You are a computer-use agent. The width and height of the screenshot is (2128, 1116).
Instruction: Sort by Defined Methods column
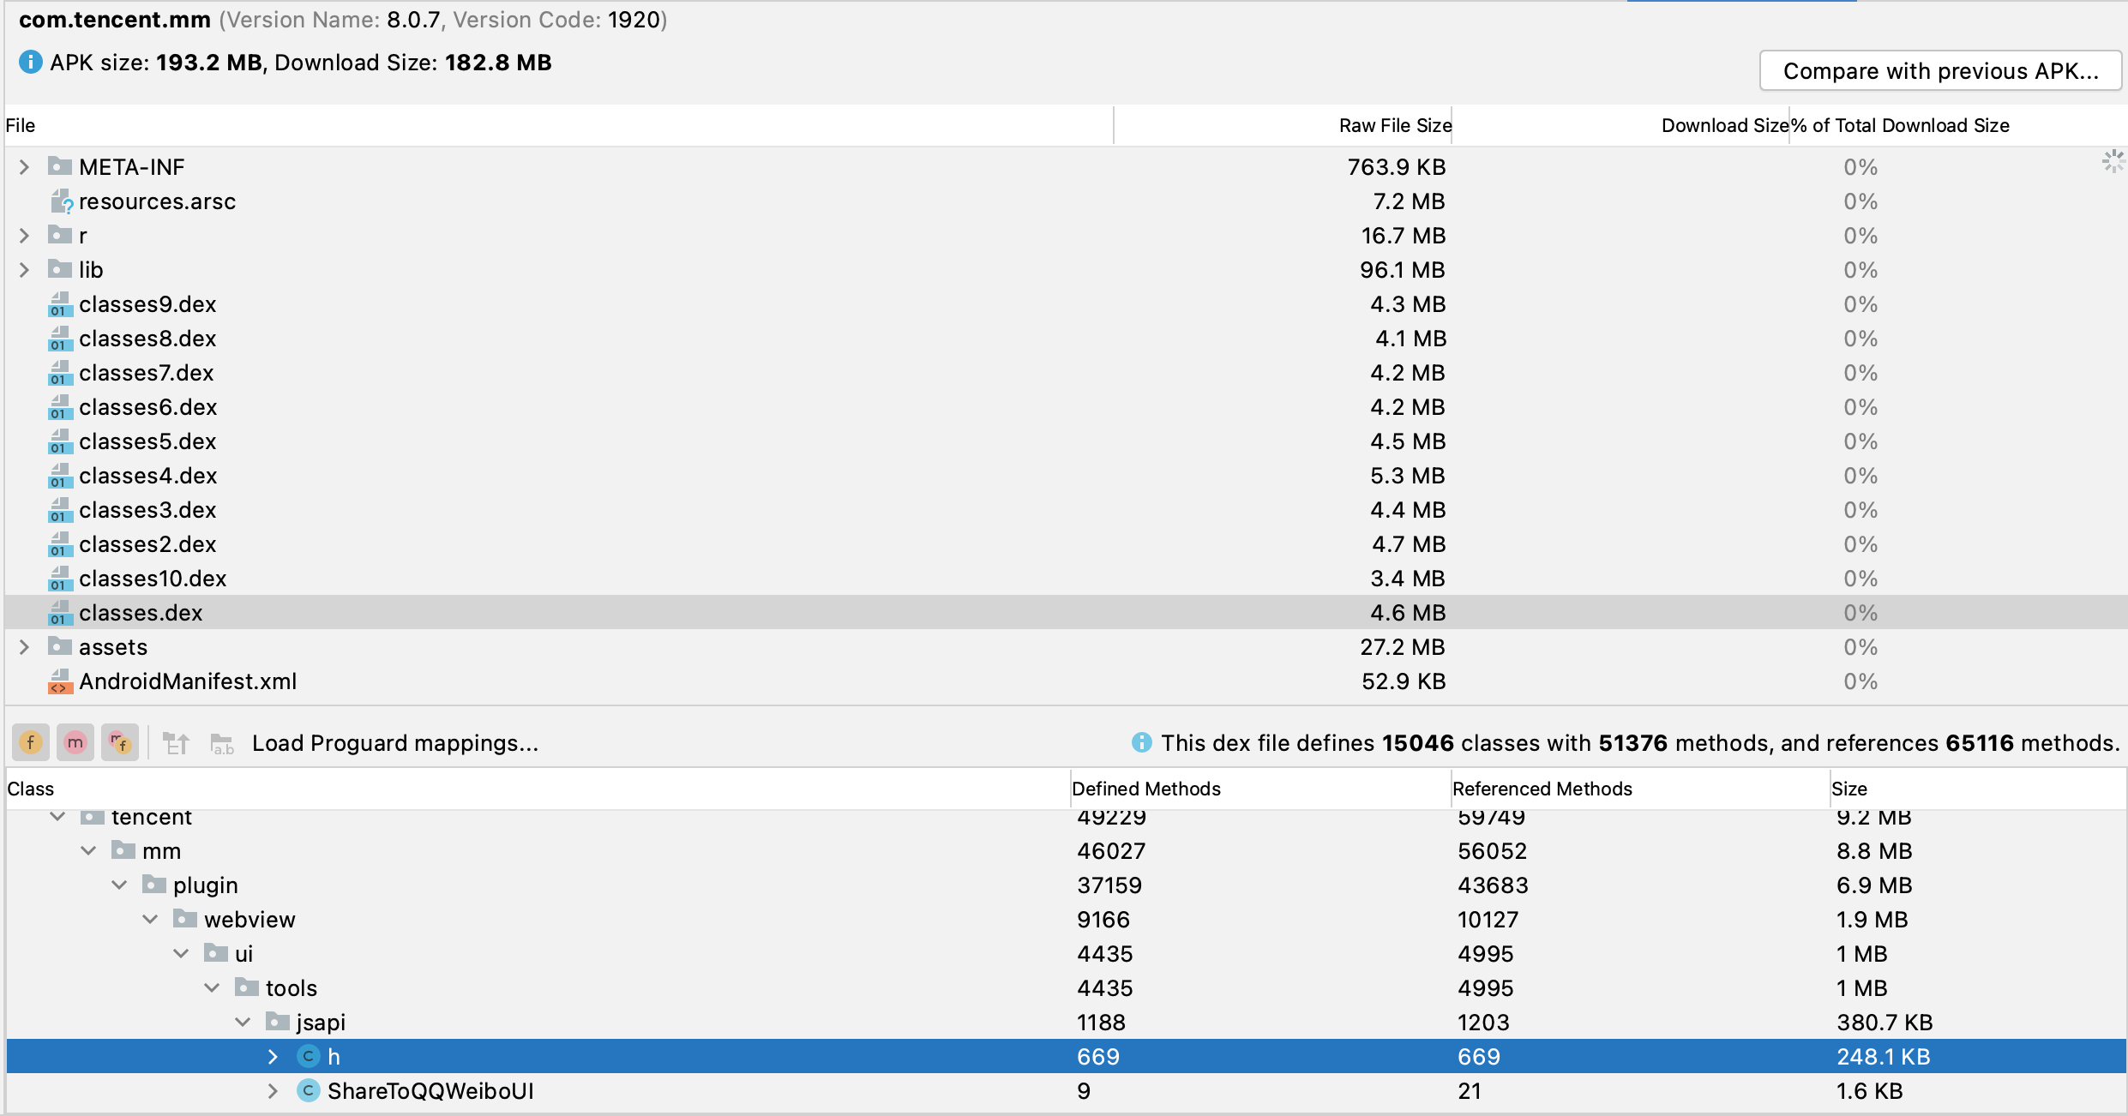click(1260, 789)
